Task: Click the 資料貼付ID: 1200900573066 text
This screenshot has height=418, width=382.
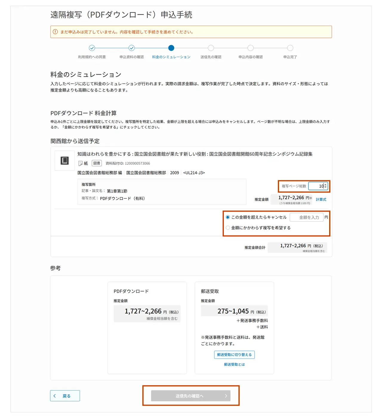Action: tap(128, 163)
